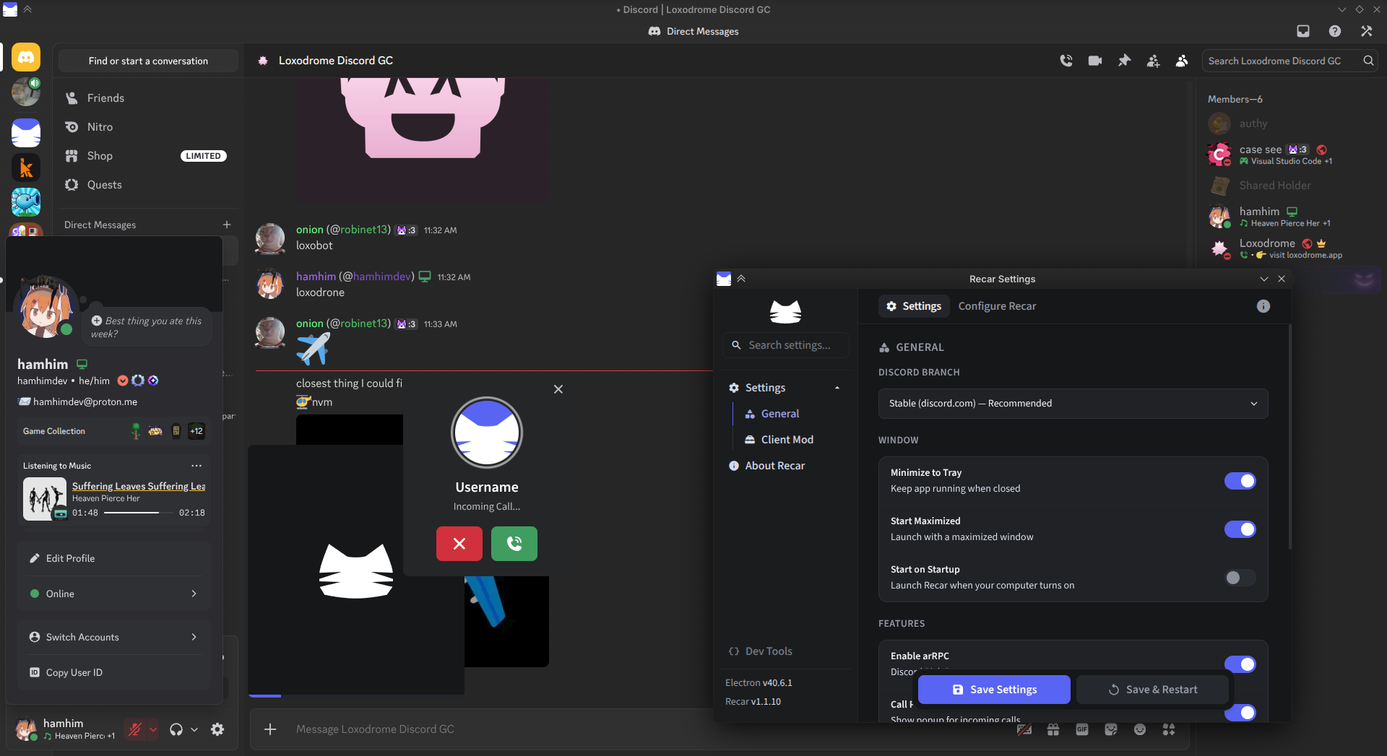Accept the incoming call
The width and height of the screenshot is (1387, 756).
514,544
